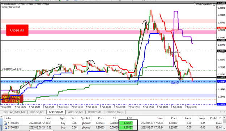Close the Terminal panel with its X
This screenshot has width=226, height=131.
tap(1, 117)
